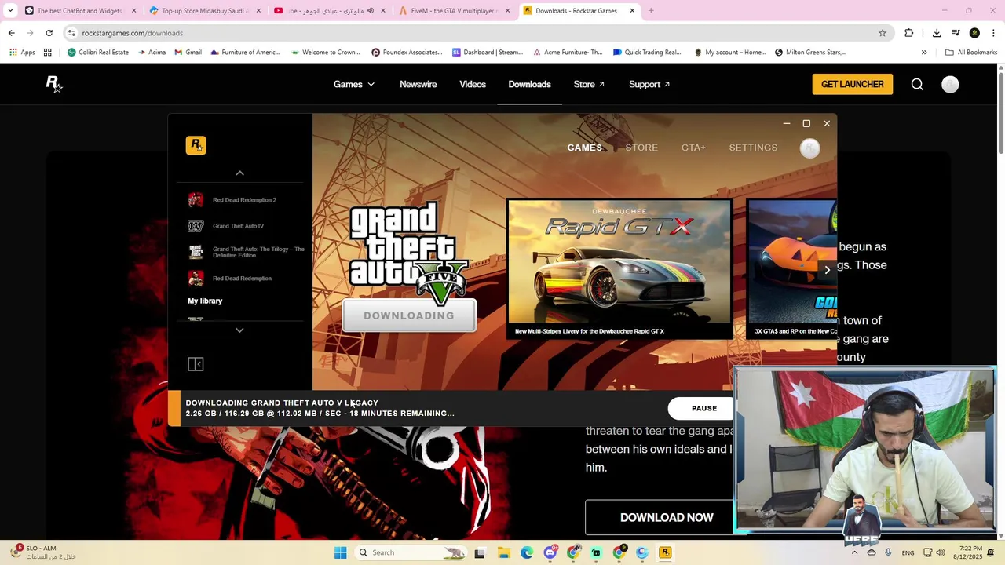Open Rockstar Launcher taskbar icon
The width and height of the screenshot is (1005, 565).
point(664,552)
